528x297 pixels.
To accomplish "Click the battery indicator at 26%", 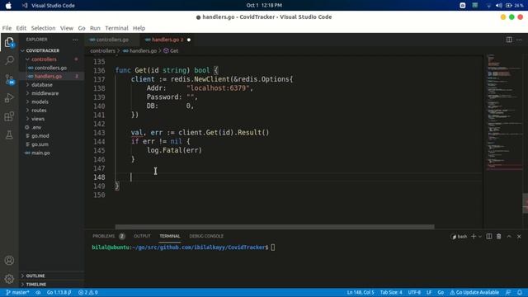I will (x=514, y=6).
